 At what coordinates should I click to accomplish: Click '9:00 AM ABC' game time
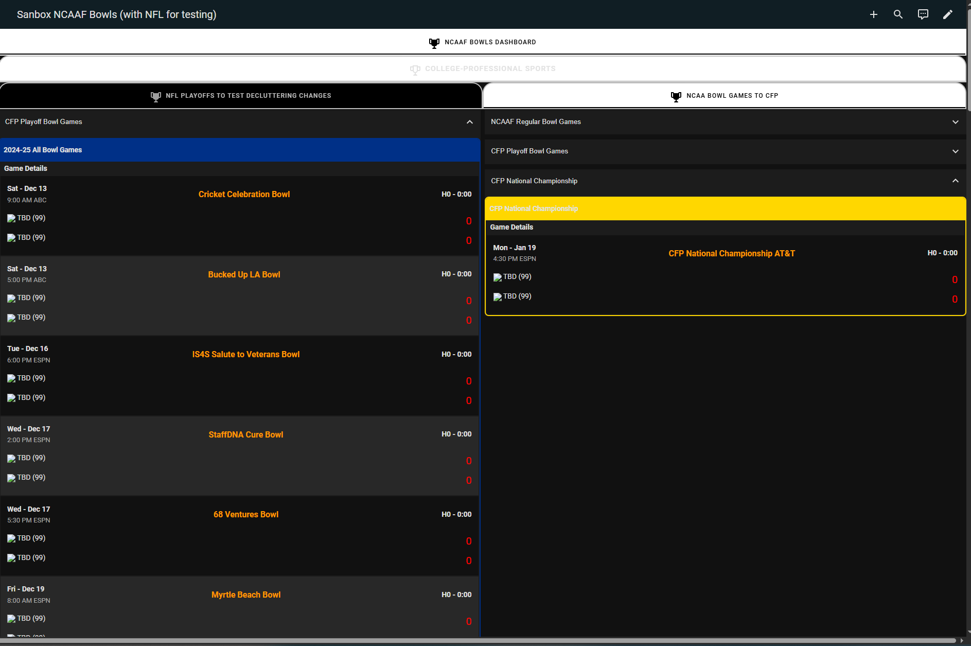27,200
